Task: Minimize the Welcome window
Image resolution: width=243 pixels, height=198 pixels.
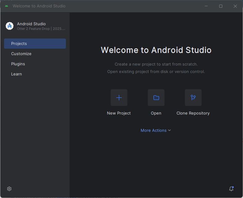Action: pos(206,6)
